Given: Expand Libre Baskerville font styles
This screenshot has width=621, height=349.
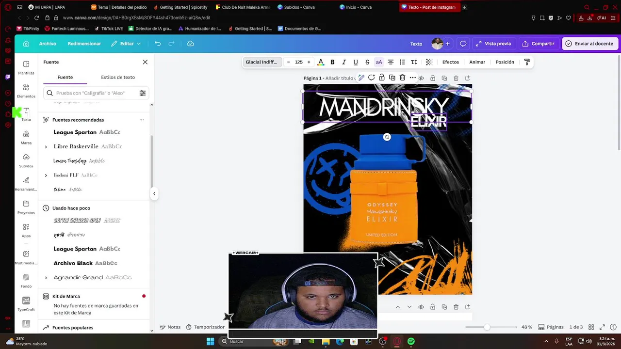Looking at the screenshot, I should [x=46, y=147].
